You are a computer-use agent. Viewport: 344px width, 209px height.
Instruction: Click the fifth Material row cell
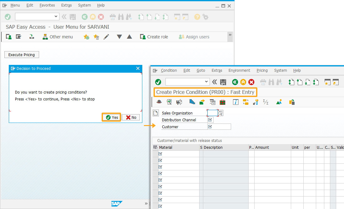[179, 180]
